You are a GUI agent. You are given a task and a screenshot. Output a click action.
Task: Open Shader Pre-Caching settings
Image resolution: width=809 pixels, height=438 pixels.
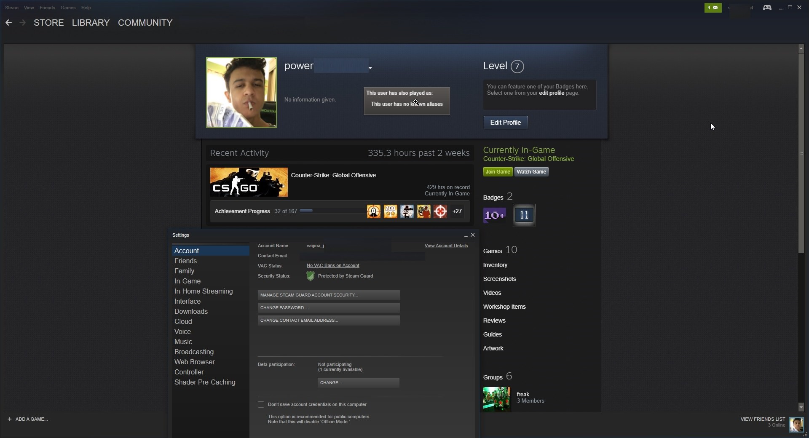(211, 382)
